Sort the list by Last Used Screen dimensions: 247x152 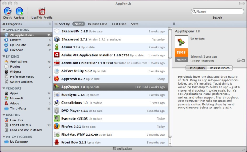coord(119,24)
